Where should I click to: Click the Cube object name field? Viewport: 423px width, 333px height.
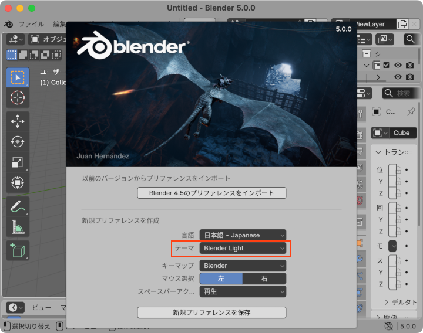click(x=403, y=133)
